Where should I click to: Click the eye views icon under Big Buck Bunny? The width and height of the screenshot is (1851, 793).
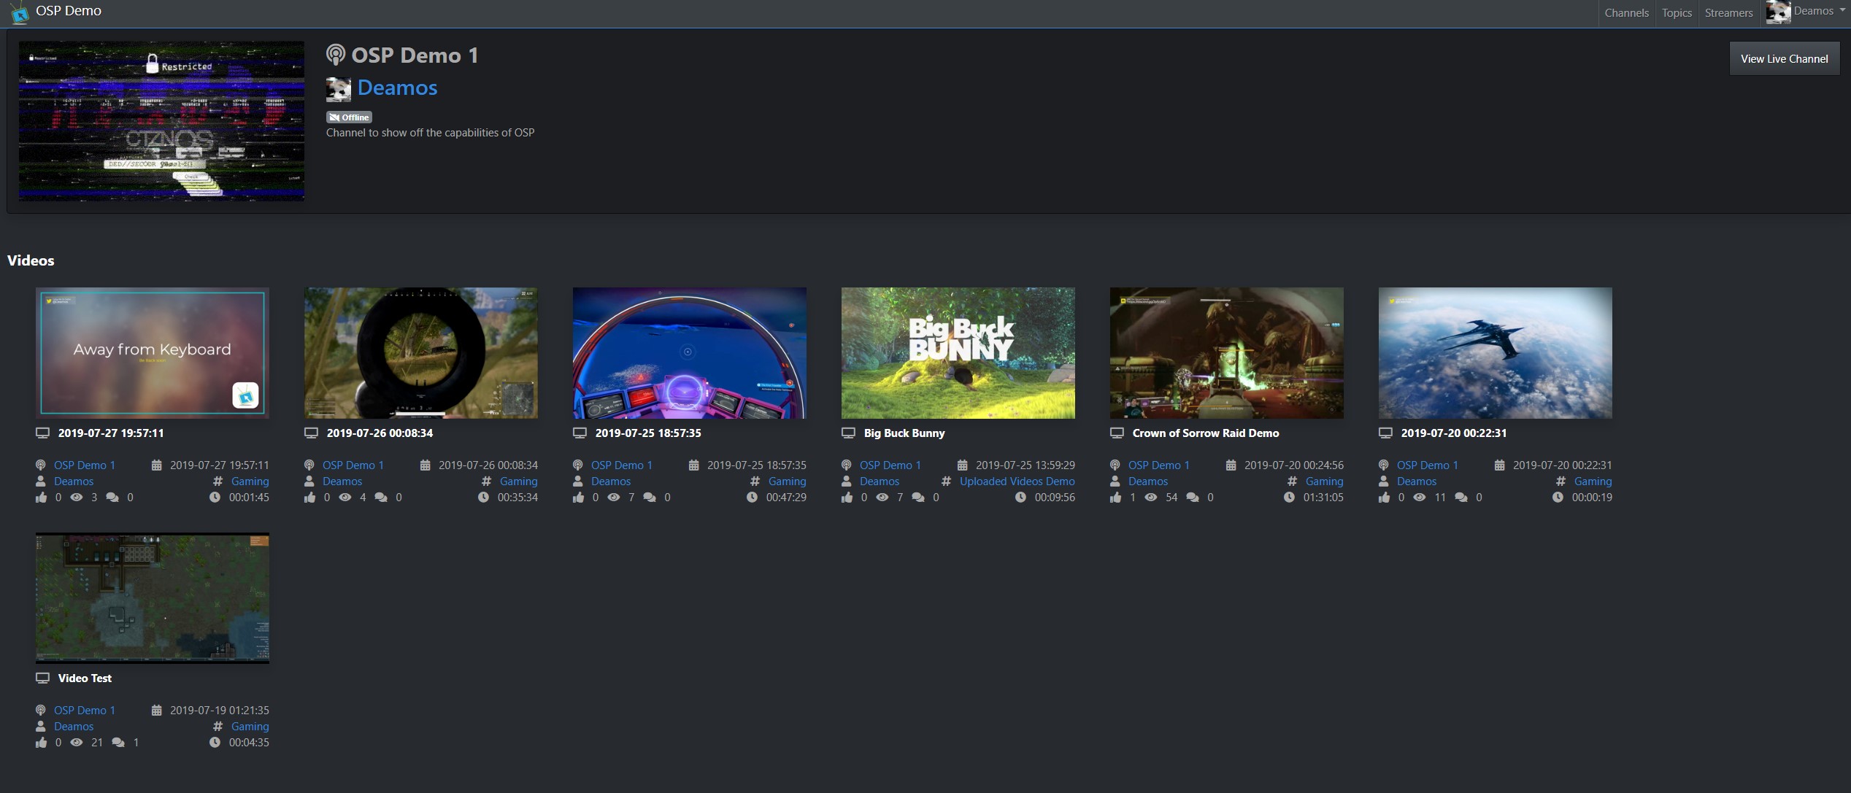pyautogui.click(x=882, y=498)
